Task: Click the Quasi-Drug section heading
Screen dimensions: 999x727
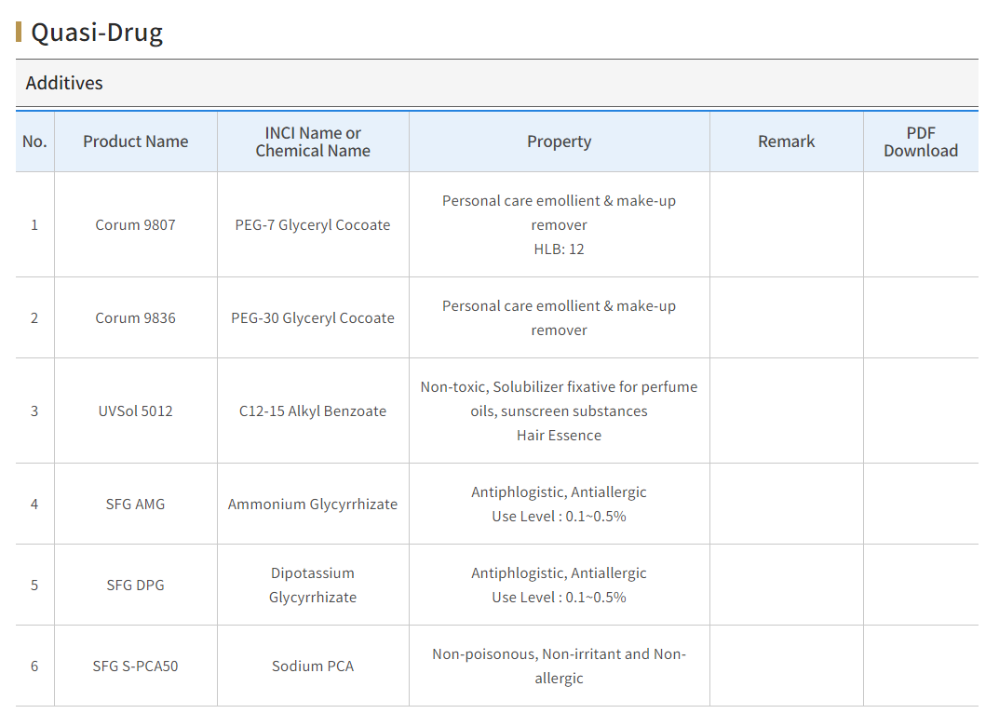Action: [x=97, y=33]
